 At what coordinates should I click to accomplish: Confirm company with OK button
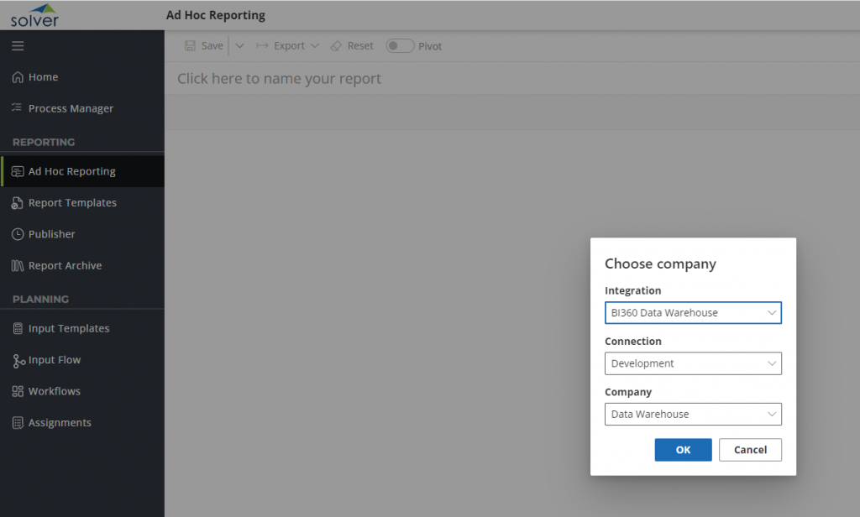pyautogui.click(x=684, y=450)
